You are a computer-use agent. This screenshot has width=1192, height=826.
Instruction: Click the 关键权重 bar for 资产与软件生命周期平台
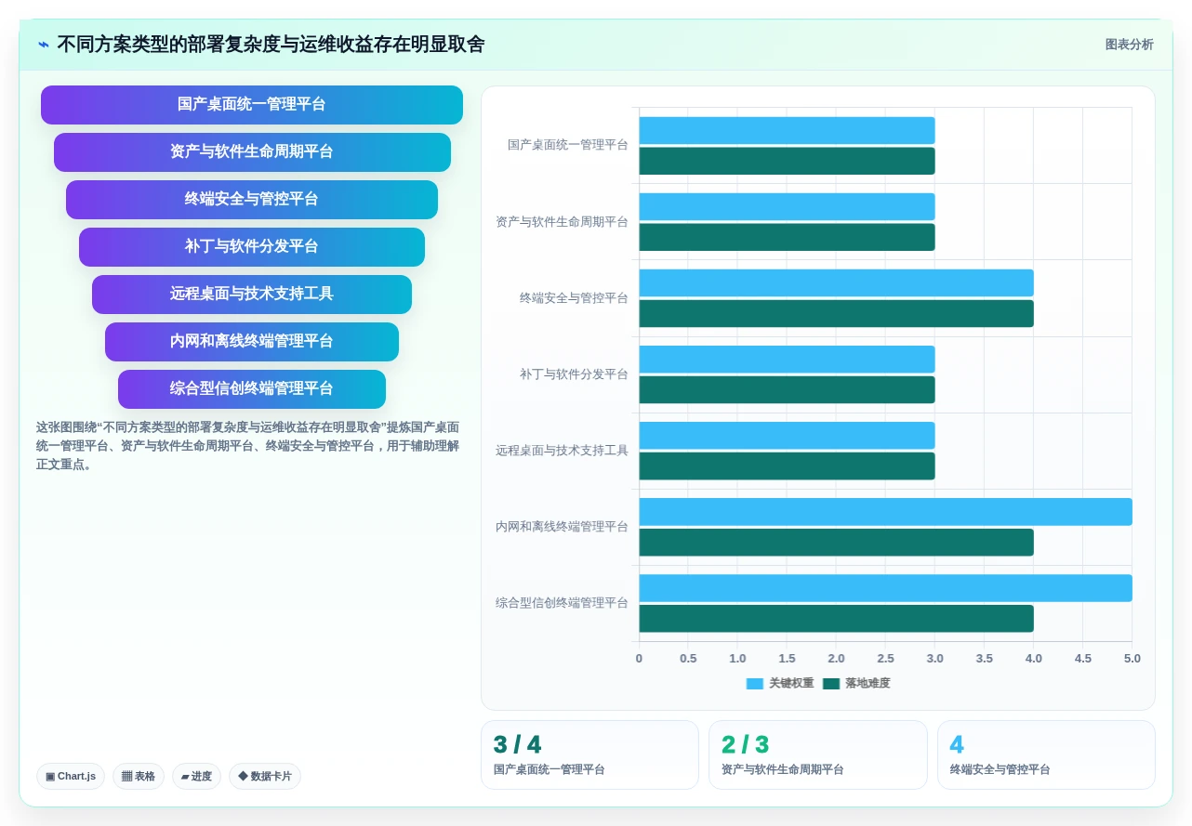pyautogui.click(x=787, y=207)
